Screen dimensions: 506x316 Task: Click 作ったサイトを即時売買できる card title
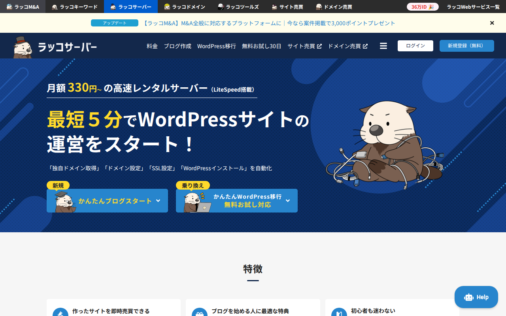[111, 311]
